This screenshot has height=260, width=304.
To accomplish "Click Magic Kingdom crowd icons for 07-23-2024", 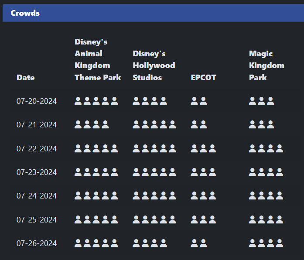I will (x=266, y=172).
